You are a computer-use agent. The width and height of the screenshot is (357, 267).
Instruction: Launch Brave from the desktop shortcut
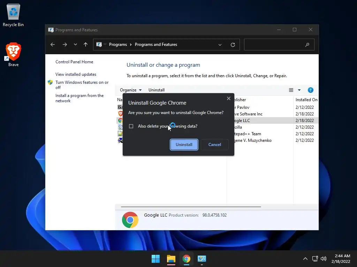click(13, 55)
